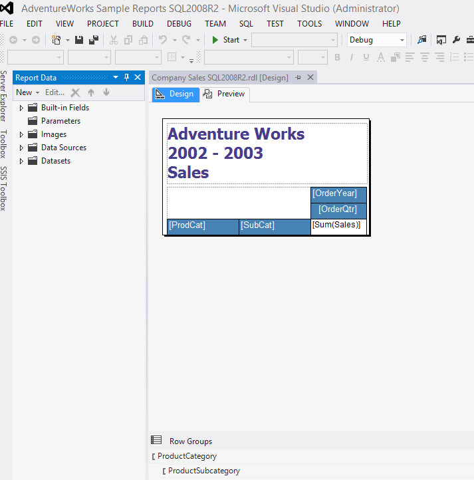This screenshot has height=480, width=474.
Task: Toggle Italic formatting button
Action: tap(352, 57)
